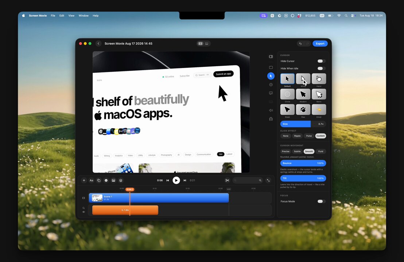Click the round sticker tool icon
Screen dimensions: 404x262
106,180
